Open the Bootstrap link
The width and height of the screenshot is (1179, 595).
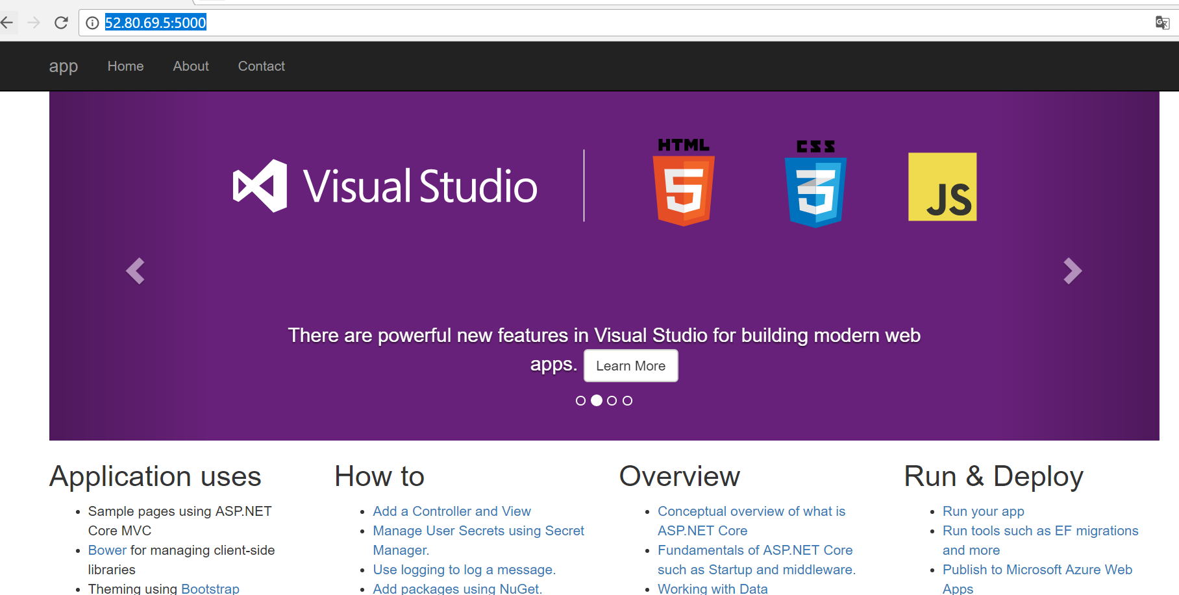[x=210, y=588]
